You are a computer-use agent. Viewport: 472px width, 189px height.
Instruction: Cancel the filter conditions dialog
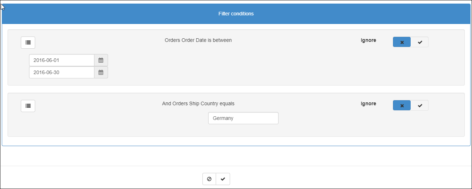click(209, 179)
